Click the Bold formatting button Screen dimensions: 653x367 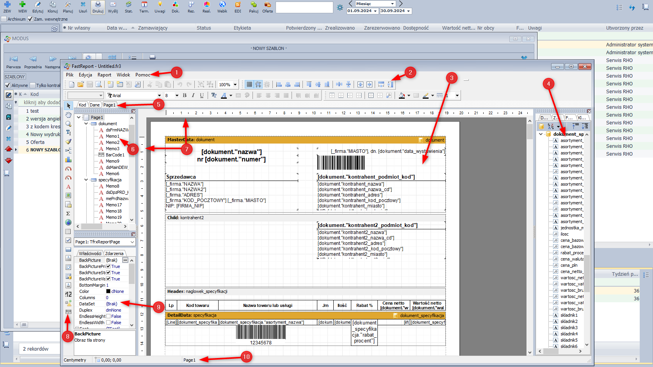pos(185,96)
